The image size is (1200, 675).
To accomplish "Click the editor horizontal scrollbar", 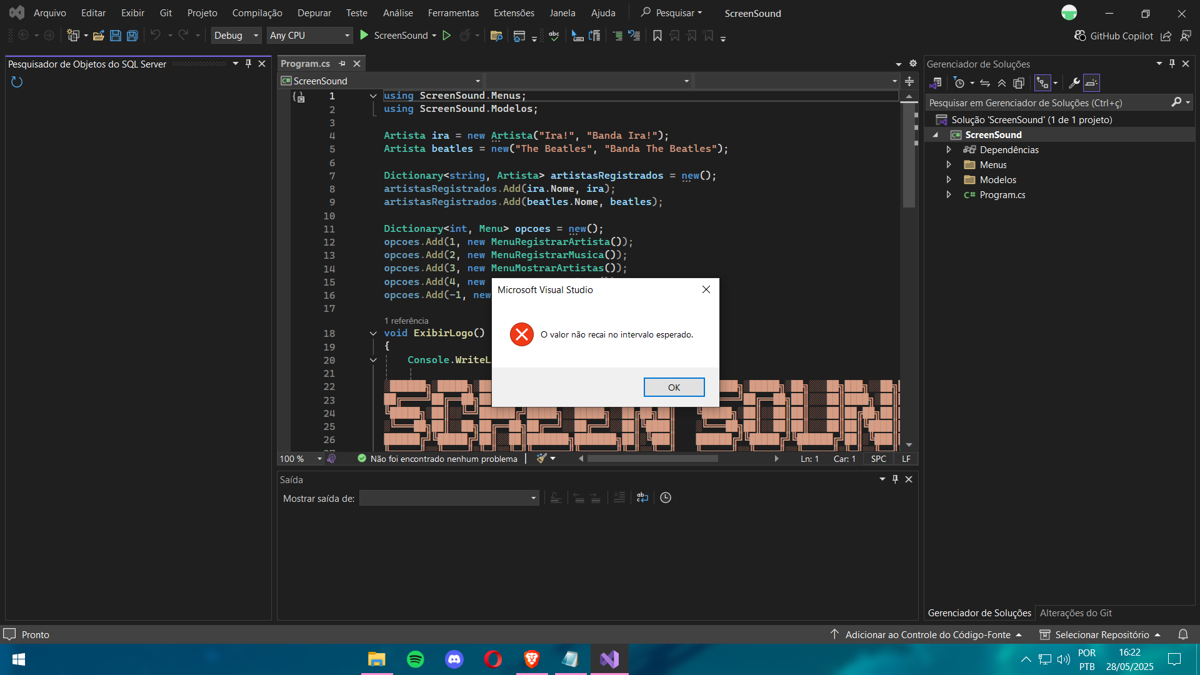I will coord(652,459).
